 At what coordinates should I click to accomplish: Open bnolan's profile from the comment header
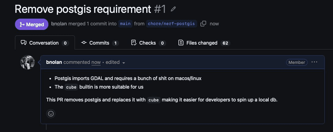point(54,62)
